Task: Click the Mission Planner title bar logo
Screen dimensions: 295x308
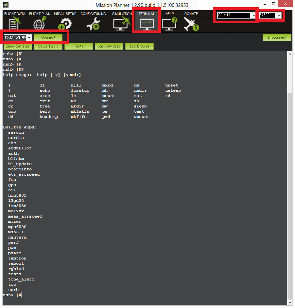Action: point(6,5)
